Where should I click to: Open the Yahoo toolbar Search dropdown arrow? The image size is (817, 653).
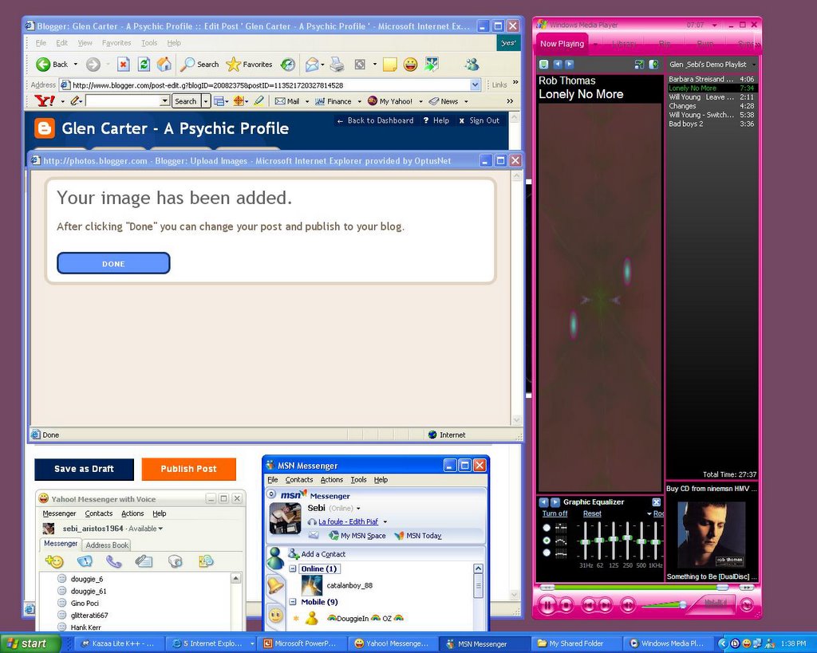206,101
